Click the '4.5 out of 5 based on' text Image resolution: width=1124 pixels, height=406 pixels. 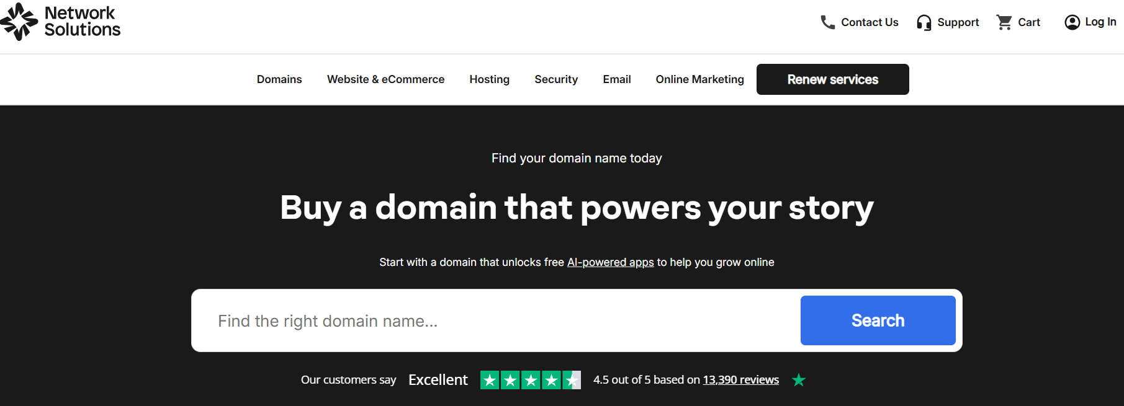click(x=646, y=380)
